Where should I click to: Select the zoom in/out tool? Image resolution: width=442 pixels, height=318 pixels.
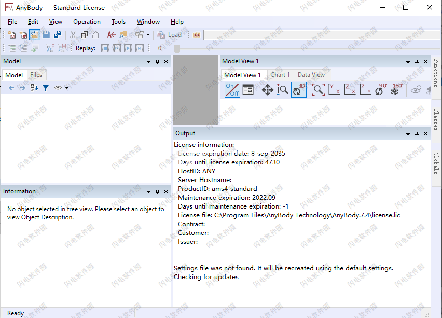[282, 90]
